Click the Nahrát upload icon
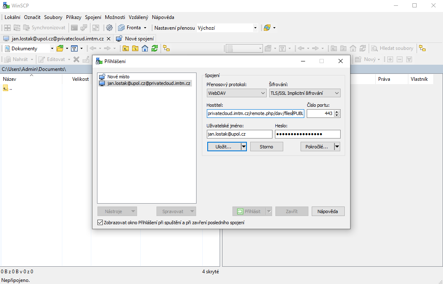443x284 pixels. click(7, 59)
